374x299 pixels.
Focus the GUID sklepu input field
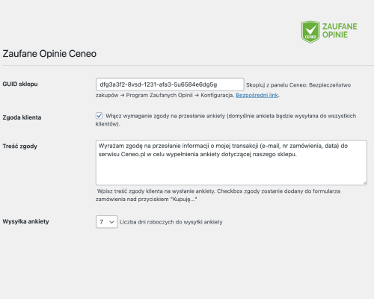point(170,84)
